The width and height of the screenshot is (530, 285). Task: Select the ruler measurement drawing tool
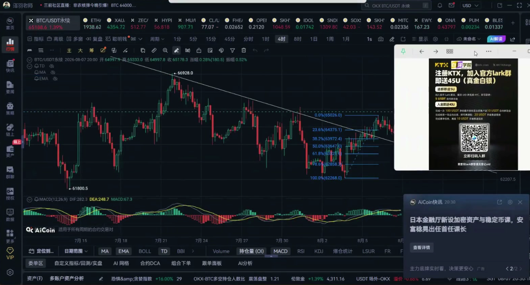[154, 50]
